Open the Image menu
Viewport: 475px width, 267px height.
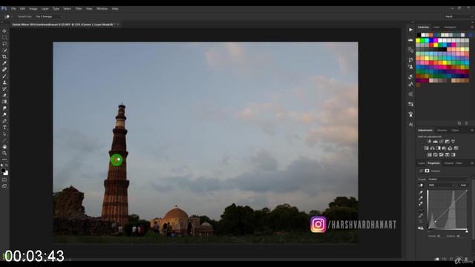point(33,9)
